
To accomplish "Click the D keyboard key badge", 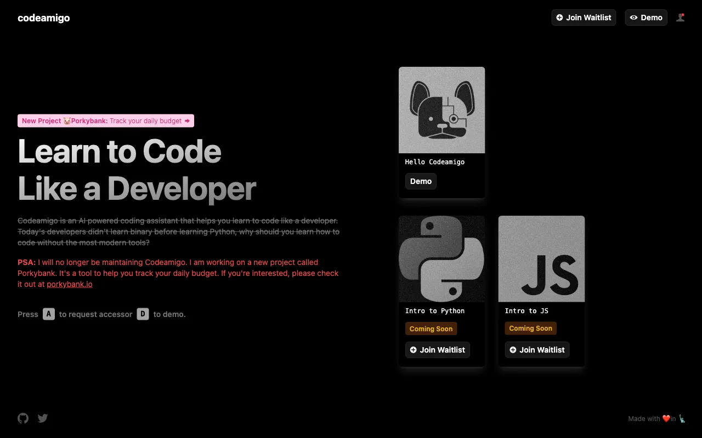I will (x=143, y=314).
